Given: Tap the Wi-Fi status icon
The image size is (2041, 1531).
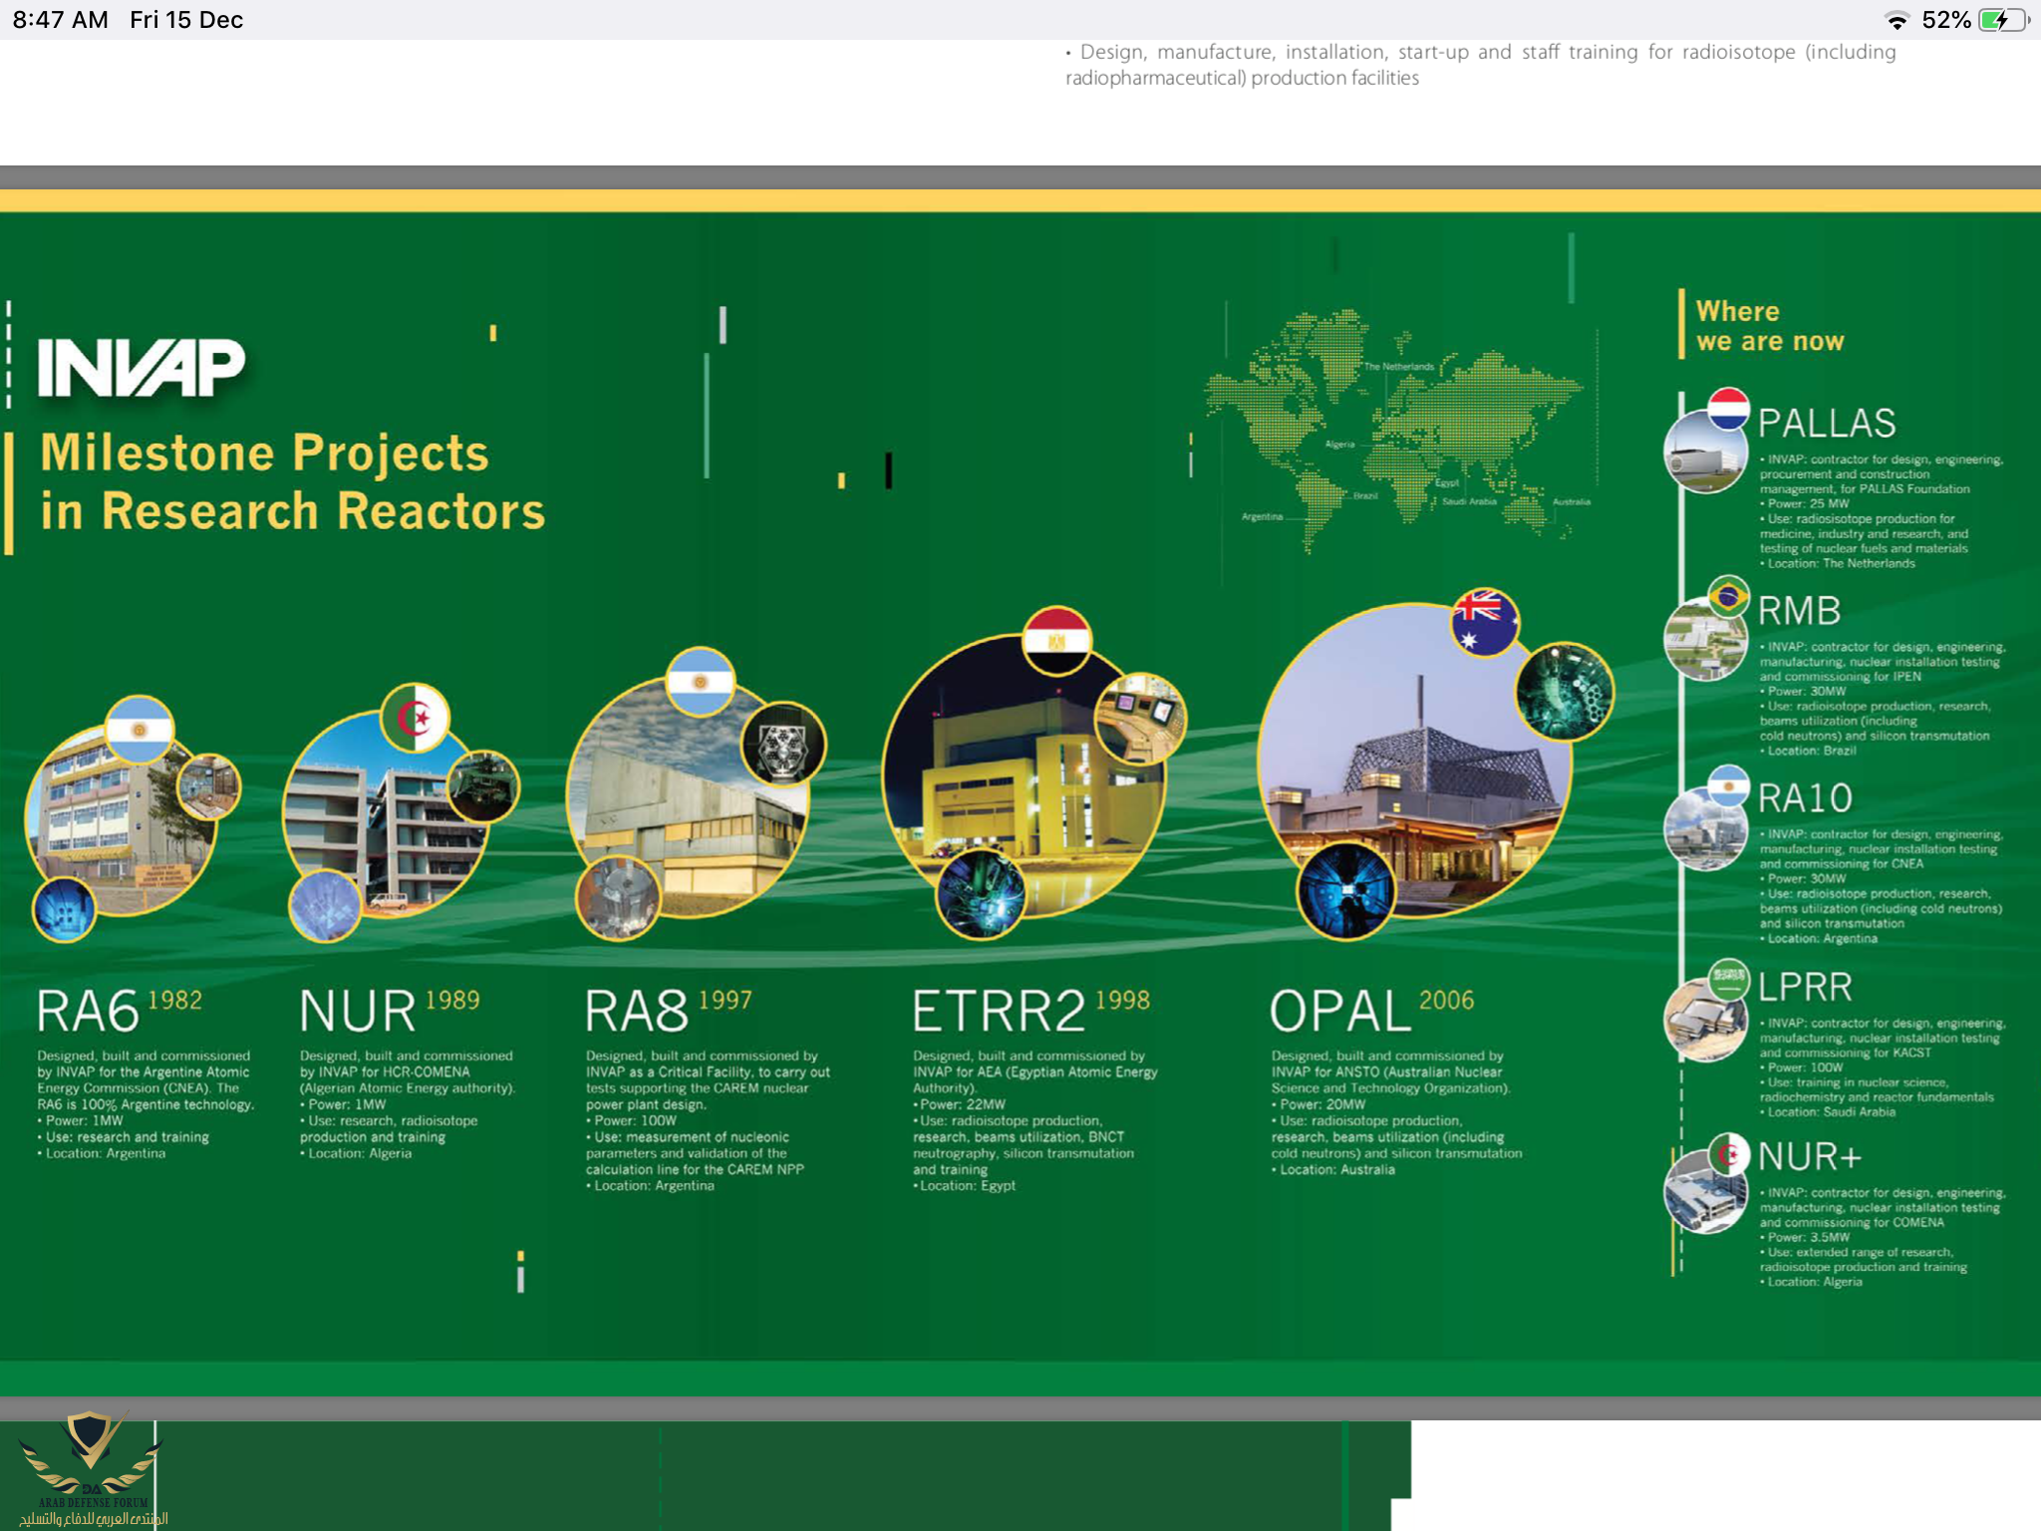Looking at the screenshot, I should point(1896,20).
